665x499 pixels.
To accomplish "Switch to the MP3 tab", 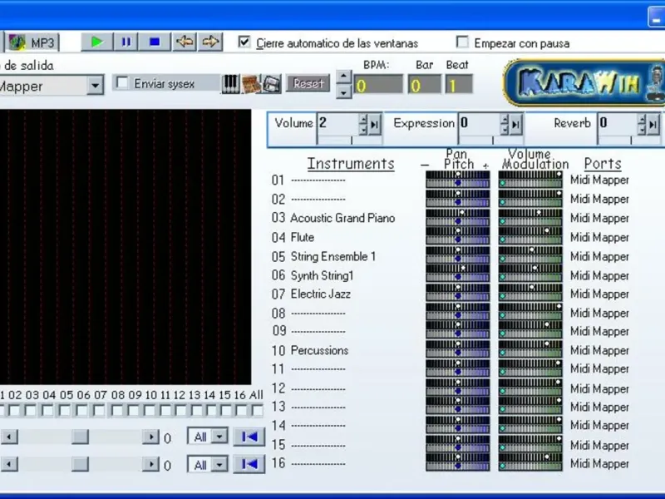I will coord(34,42).
